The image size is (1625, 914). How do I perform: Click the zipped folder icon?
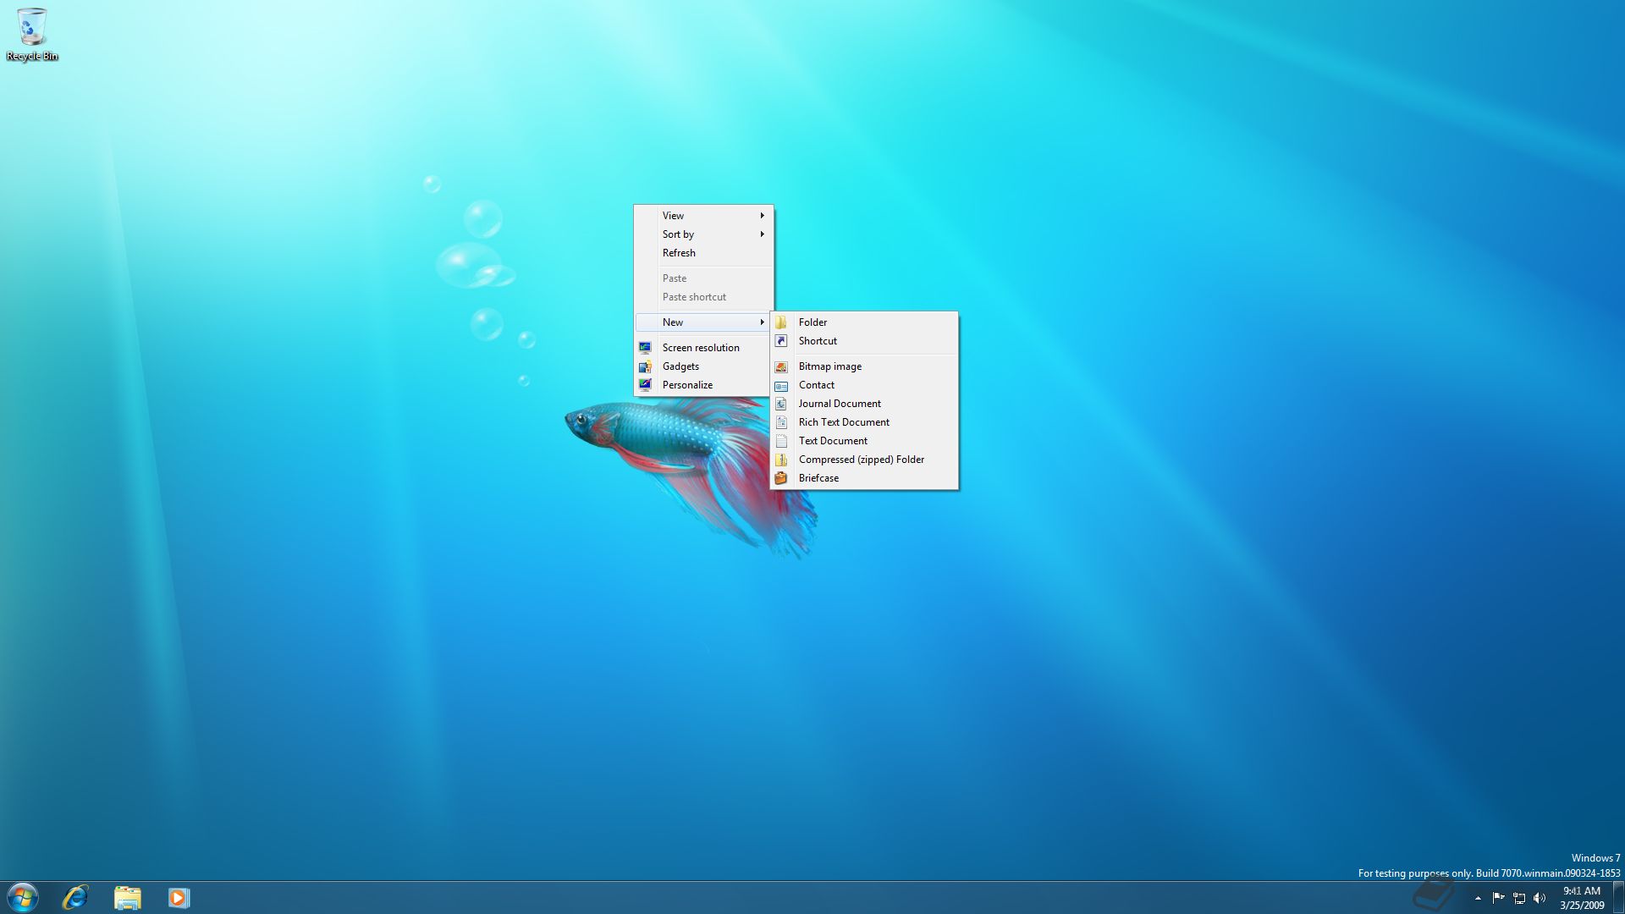(x=781, y=460)
